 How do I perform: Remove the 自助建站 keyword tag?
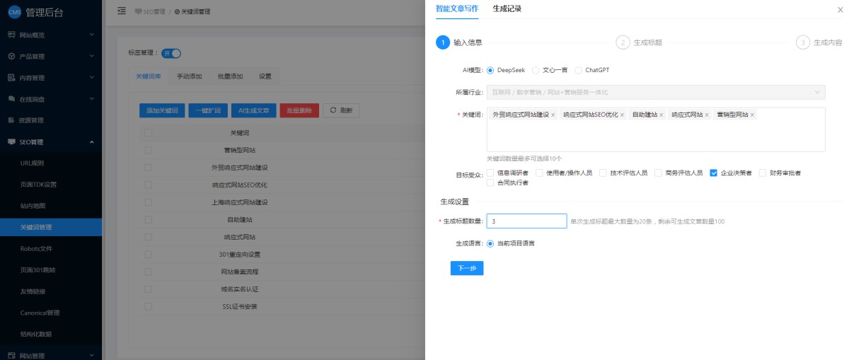pos(662,115)
